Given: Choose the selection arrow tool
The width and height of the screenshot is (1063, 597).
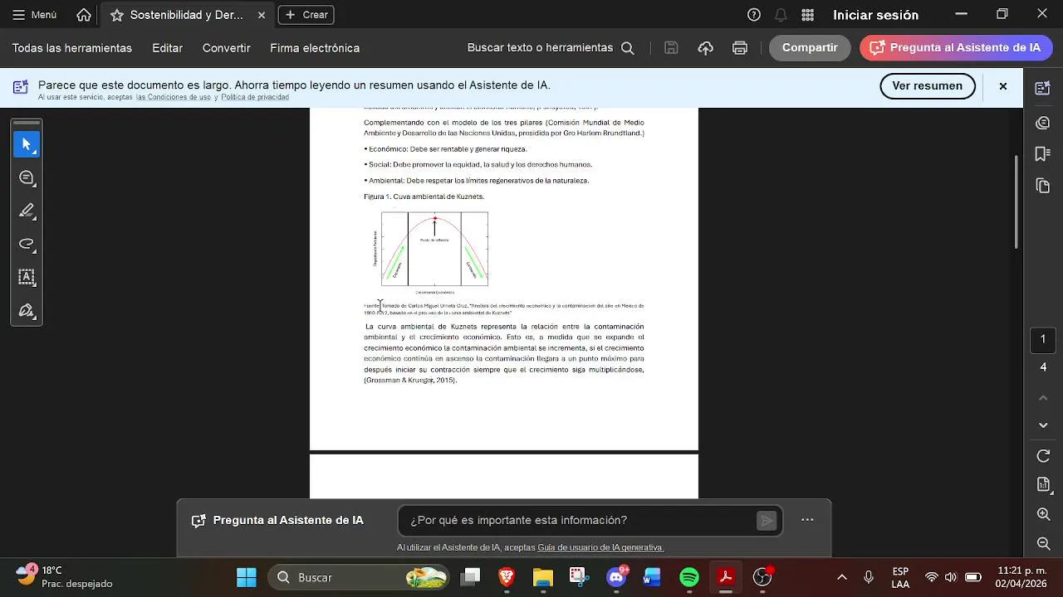Looking at the screenshot, I should [x=27, y=144].
